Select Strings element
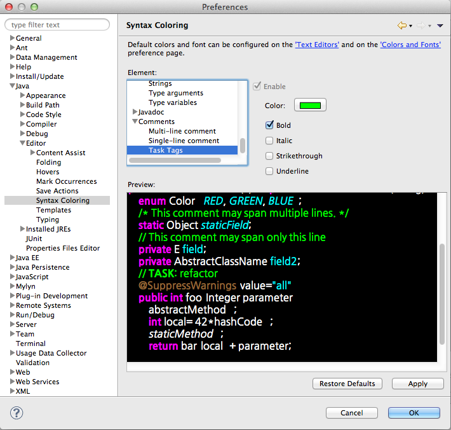The image size is (451, 430). [160, 83]
